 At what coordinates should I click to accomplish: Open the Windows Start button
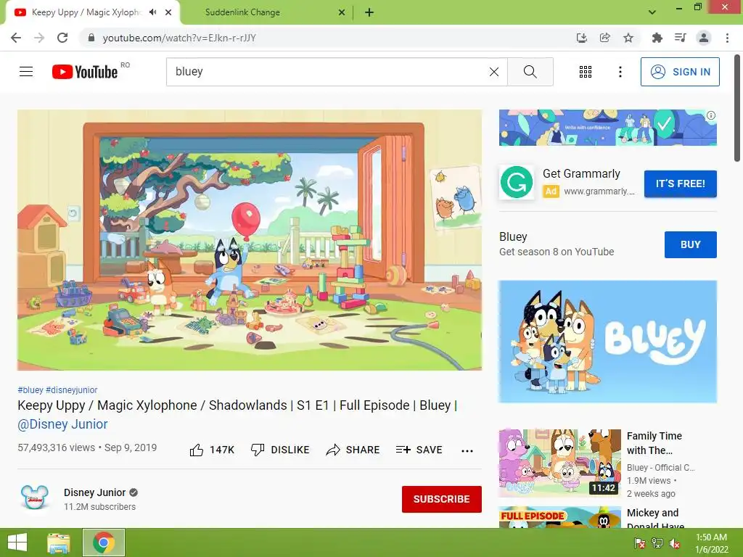click(17, 542)
